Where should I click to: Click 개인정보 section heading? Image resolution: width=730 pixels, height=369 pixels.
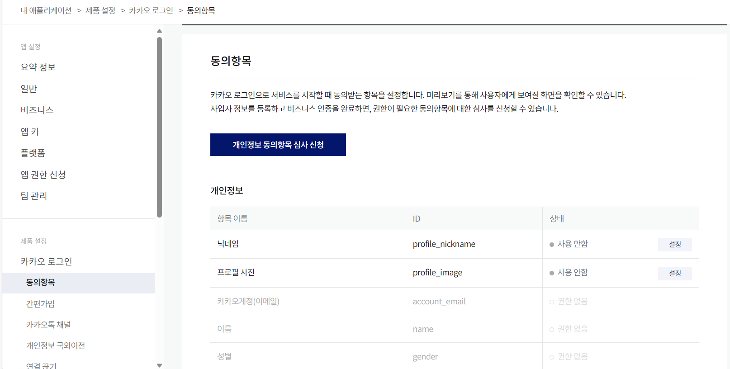click(x=227, y=190)
